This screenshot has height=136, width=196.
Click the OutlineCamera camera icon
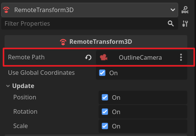103,57
